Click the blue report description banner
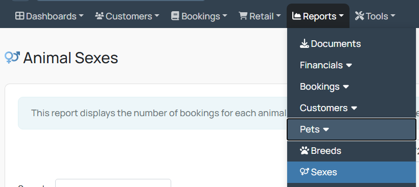This screenshot has height=187, width=419. tap(152, 113)
